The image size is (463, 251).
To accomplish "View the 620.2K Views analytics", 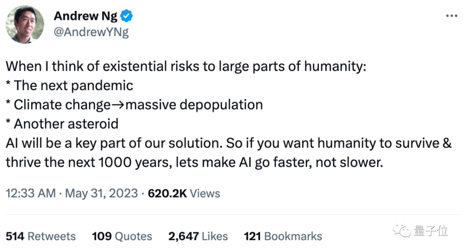I will (x=183, y=193).
